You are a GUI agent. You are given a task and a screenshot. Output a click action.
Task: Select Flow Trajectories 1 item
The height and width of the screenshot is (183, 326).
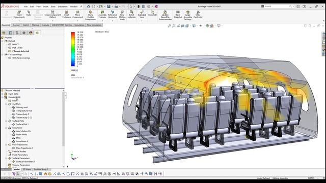pyautogui.click(x=24, y=148)
